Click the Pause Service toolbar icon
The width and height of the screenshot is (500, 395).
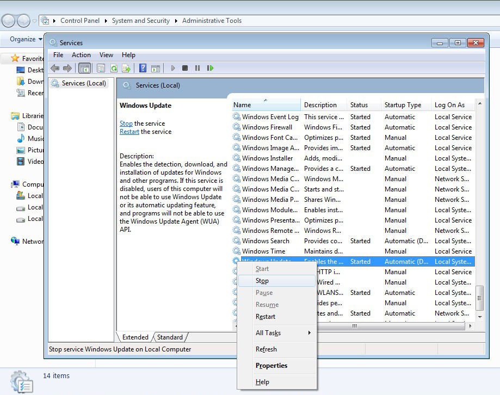(x=197, y=68)
